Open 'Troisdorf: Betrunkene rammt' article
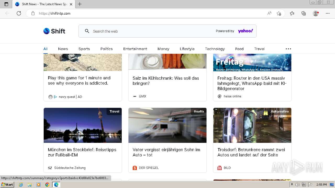335x188 pixels. (251, 152)
